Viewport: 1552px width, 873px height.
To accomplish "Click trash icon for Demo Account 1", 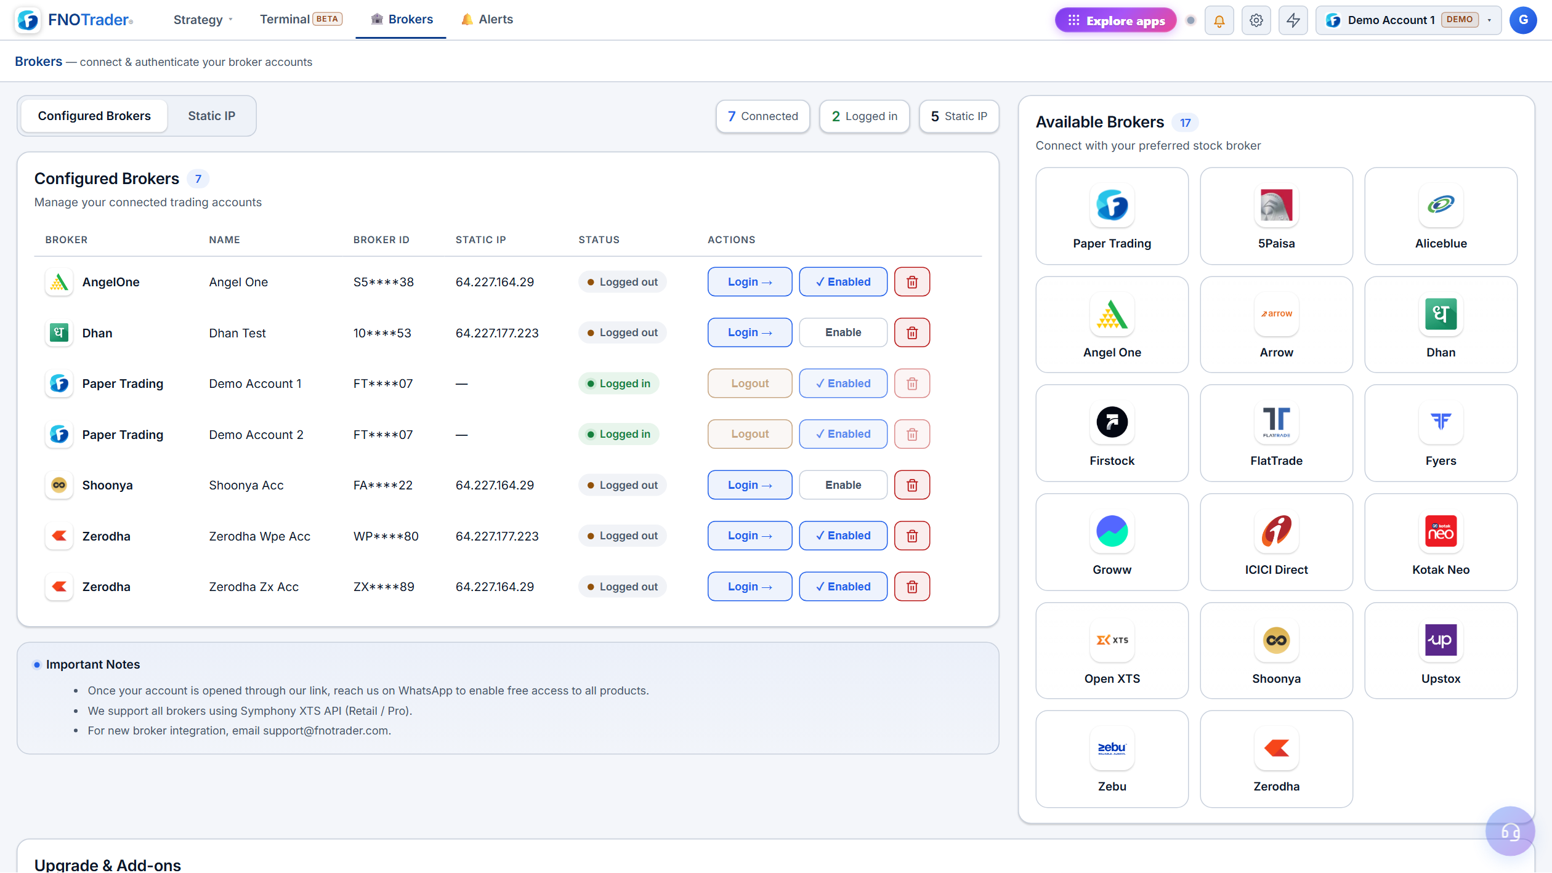I will point(912,384).
